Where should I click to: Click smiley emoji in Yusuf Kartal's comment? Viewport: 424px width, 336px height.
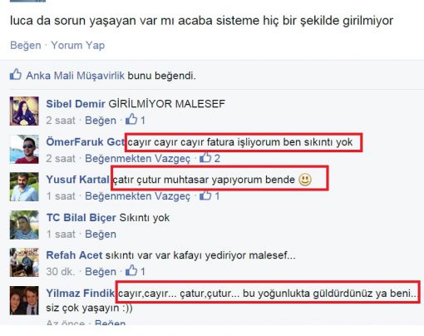coord(305,180)
